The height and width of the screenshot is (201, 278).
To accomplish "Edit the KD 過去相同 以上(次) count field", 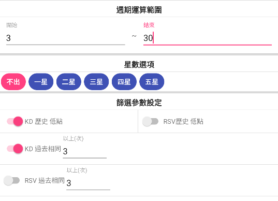I will 84,151.
